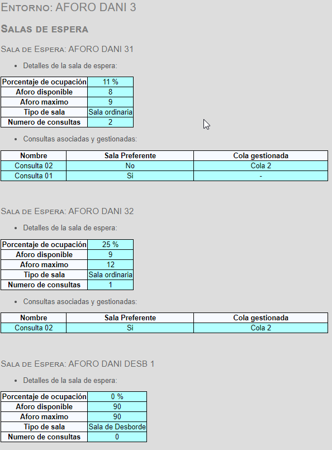The image size is (332, 450).
Task: Click the 0 % occupancy cell
Action: [117, 397]
